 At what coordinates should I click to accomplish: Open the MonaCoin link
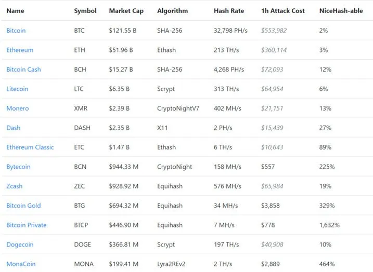coord(21,264)
